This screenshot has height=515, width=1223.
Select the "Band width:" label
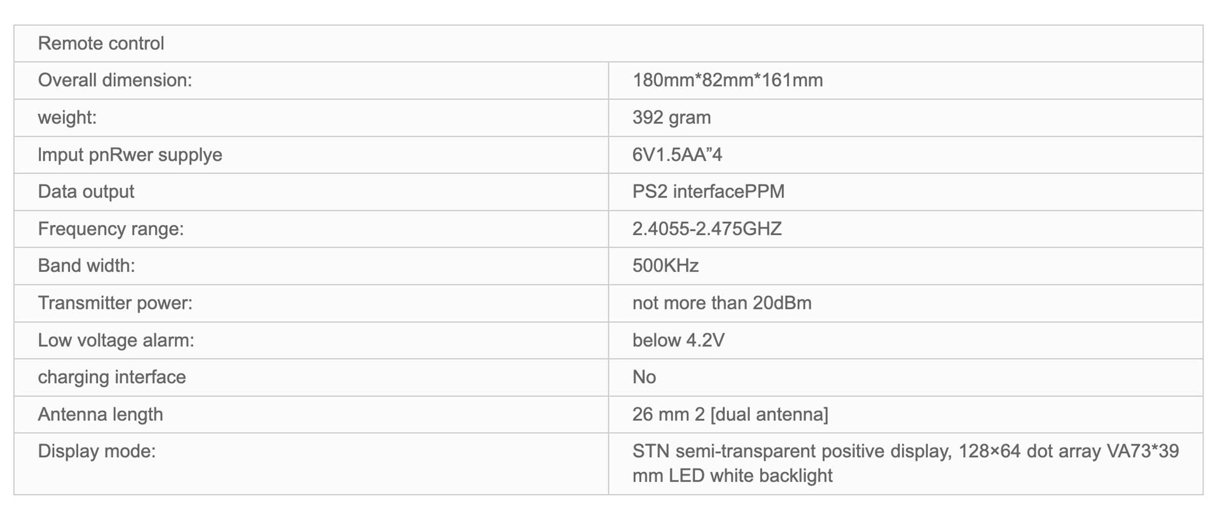[86, 266]
